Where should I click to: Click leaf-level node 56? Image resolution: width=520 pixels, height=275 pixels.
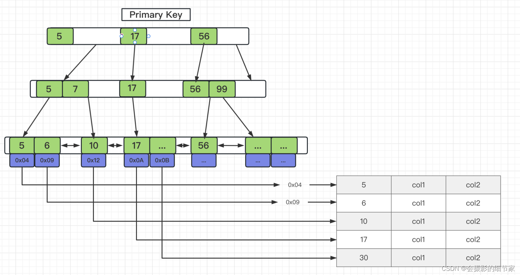pos(204,145)
